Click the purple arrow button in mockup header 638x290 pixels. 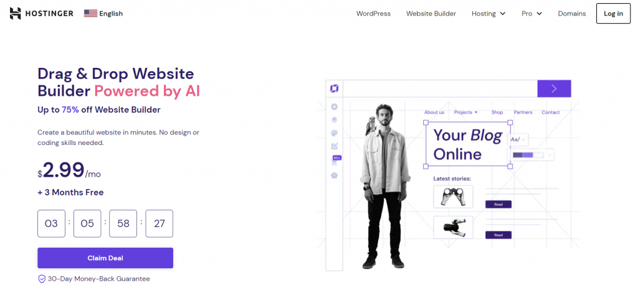tap(554, 88)
